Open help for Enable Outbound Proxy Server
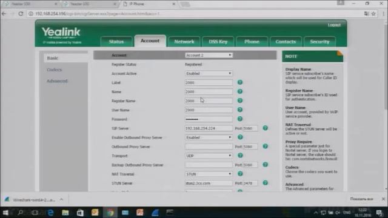Viewport: 388px width, 218px height. click(240, 137)
